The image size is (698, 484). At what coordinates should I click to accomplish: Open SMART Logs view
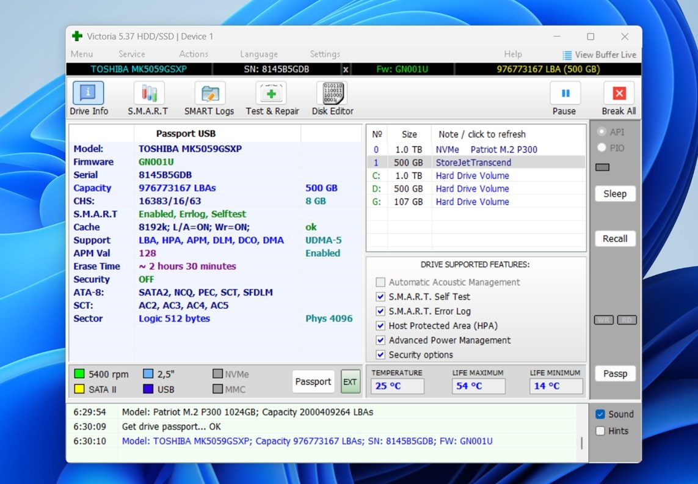click(209, 99)
